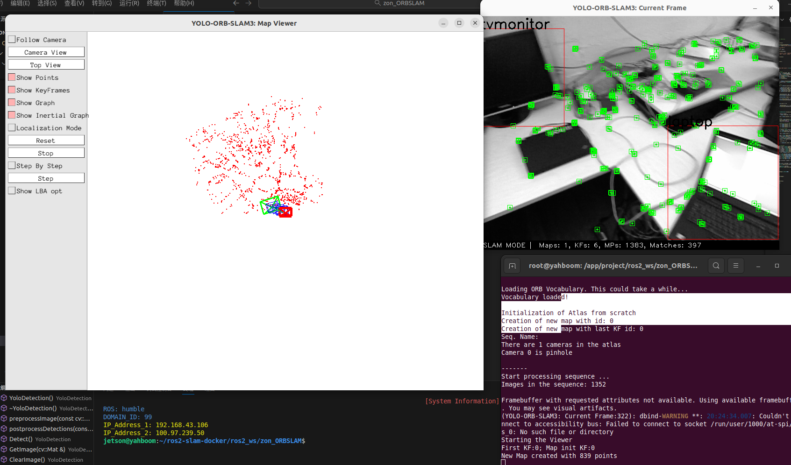The image size is (791, 465).
Task: Open the terminal hamburger menu
Action: [736, 266]
